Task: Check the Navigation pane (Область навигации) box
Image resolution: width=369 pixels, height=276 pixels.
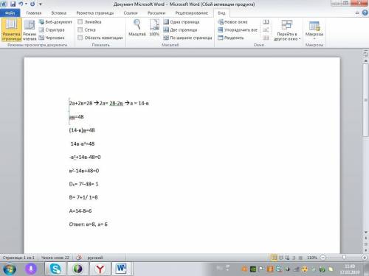Action: [80, 38]
